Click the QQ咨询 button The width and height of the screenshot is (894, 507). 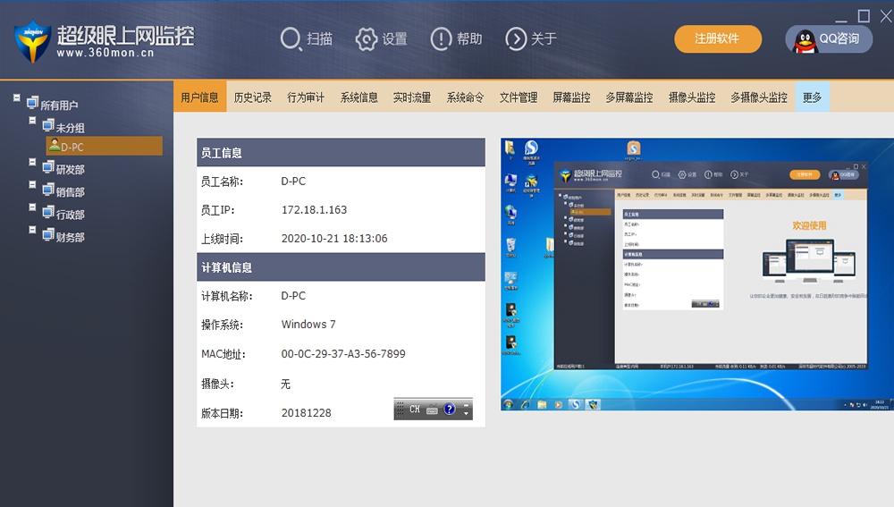coord(829,39)
